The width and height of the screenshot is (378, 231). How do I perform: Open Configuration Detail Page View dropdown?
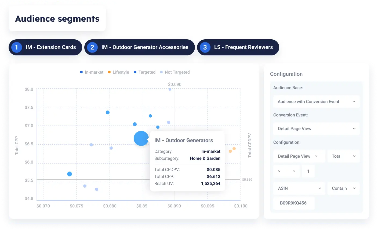(299, 156)
